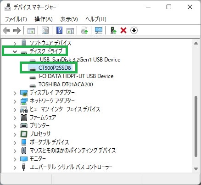The image size is (201, 185).
Task: Select the CT500P2SSD8 drive entry
Action: pyautogui.click(x=55, y=68)
